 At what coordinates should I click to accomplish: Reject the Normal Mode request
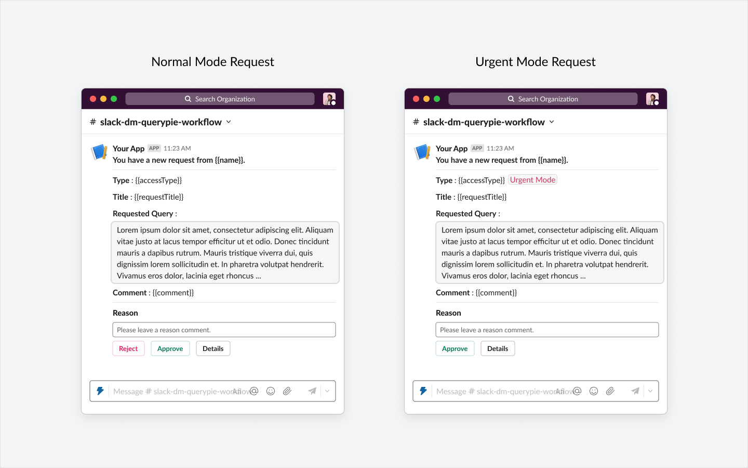point(128,348)
